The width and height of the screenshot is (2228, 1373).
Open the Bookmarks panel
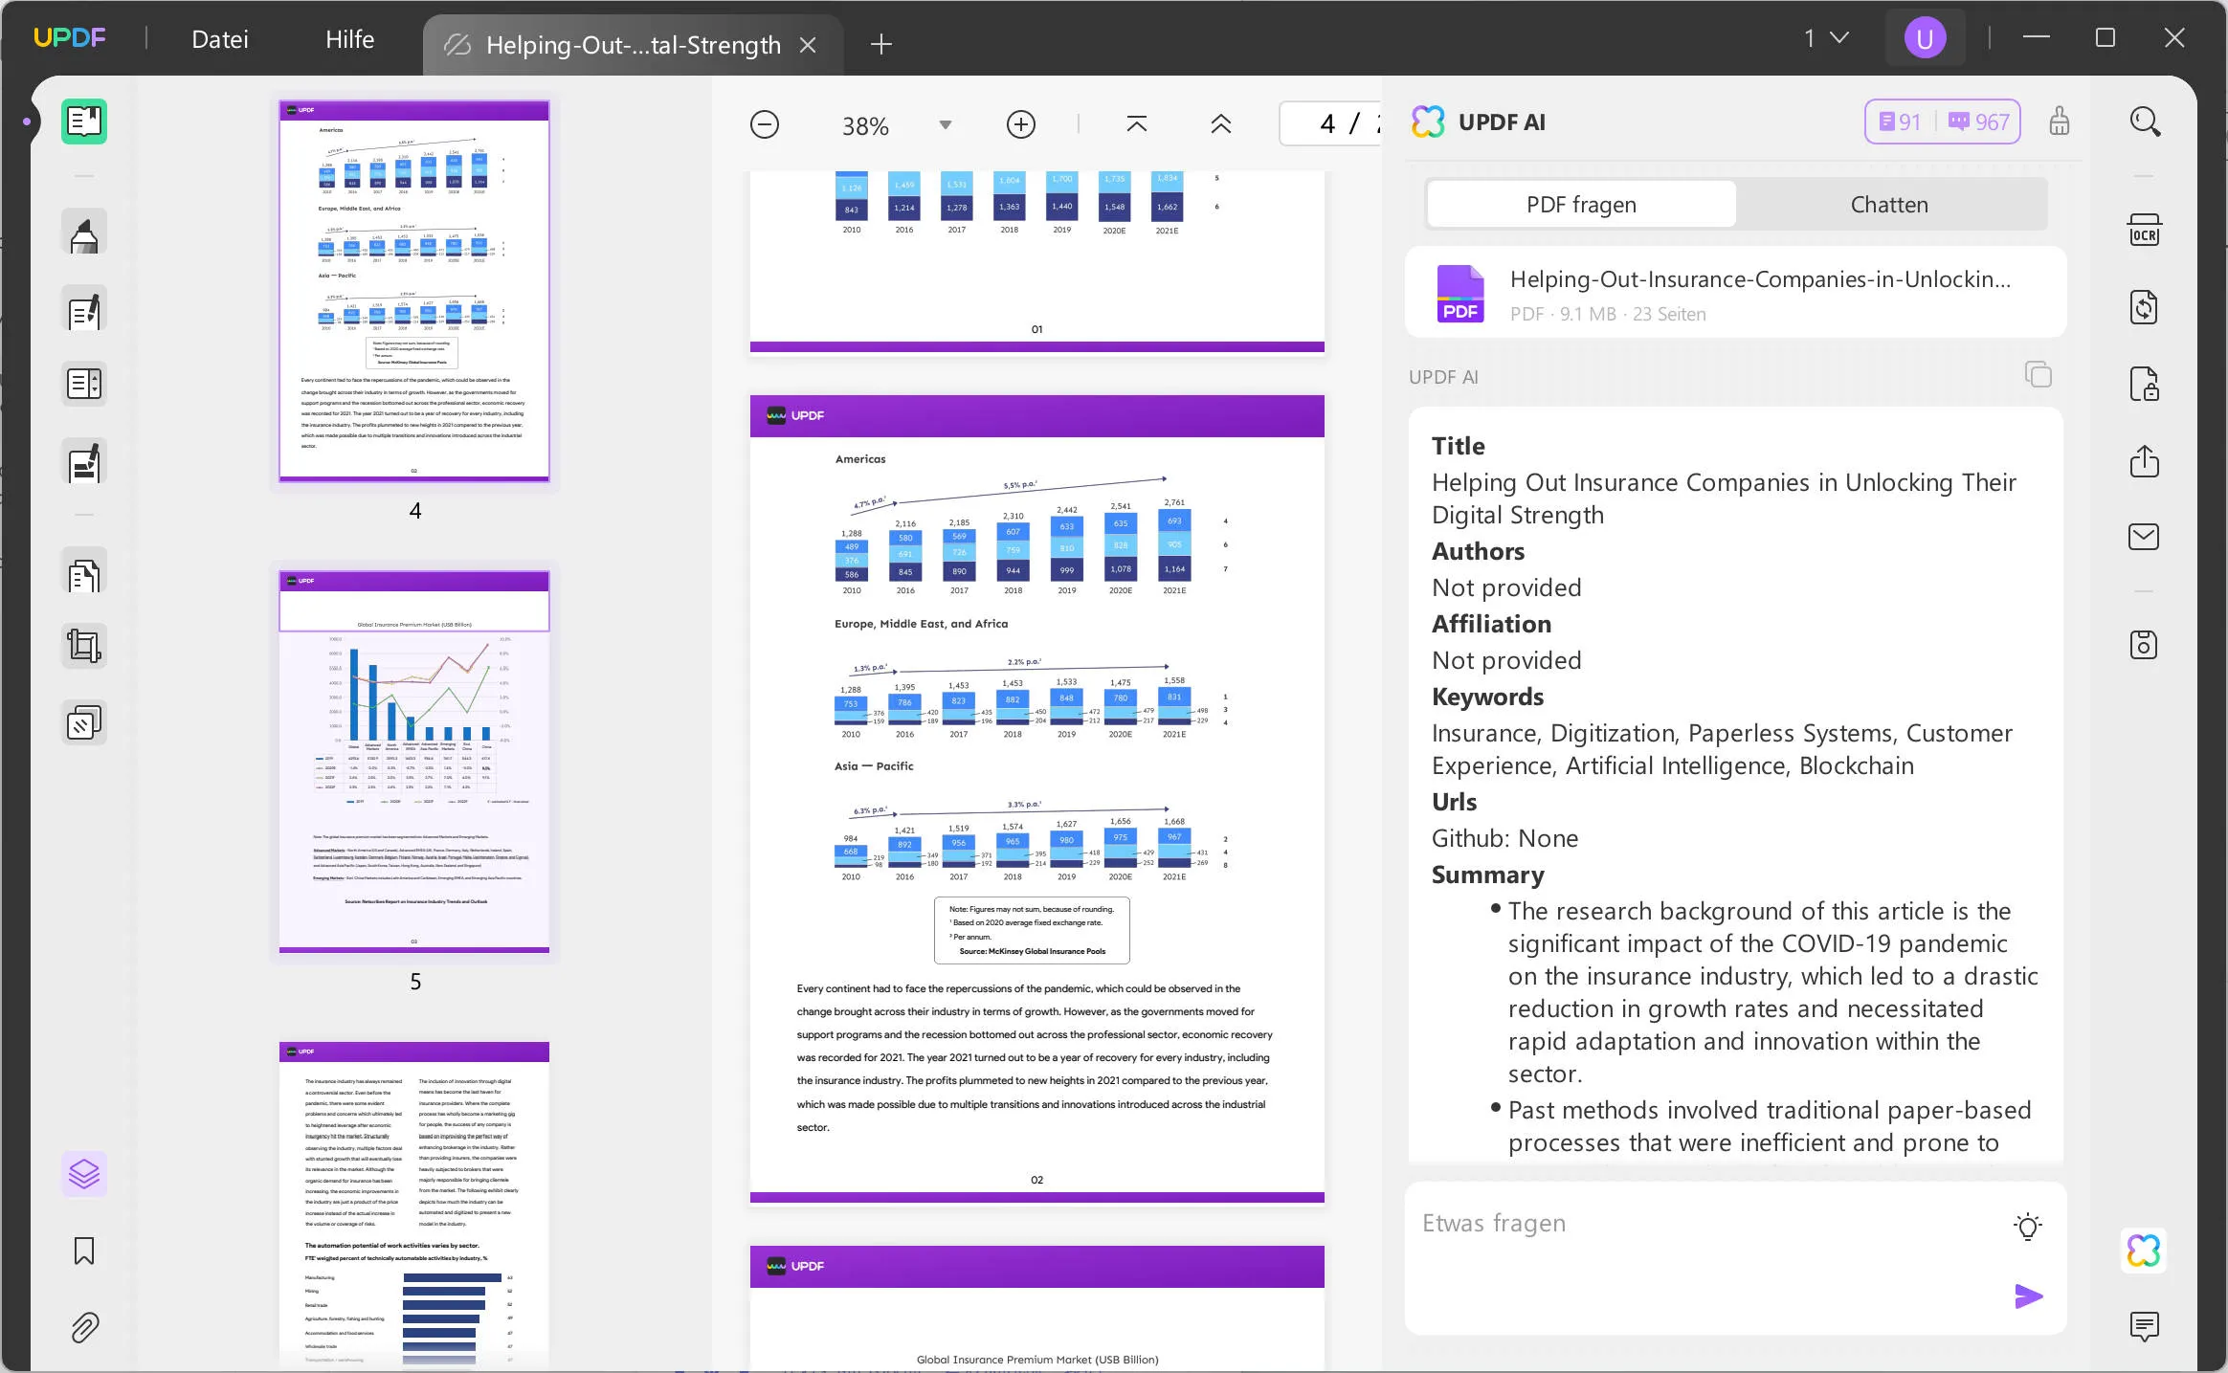[84, 1251]
